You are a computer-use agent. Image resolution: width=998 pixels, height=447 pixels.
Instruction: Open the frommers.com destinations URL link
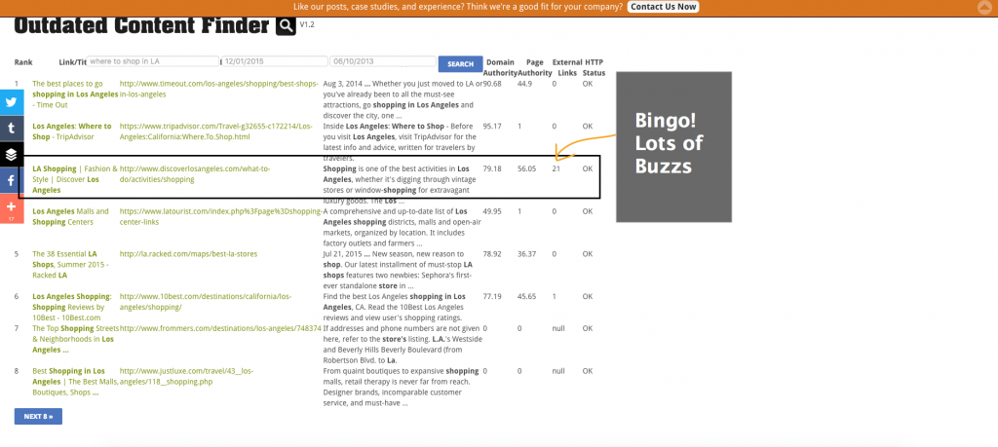tap(220, 328)
